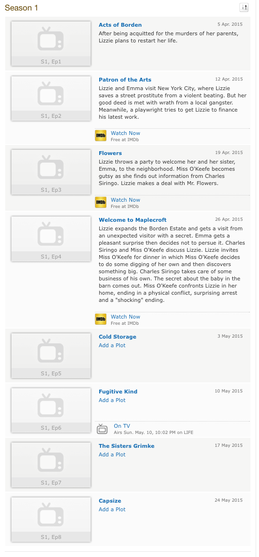Open Welcome to Maplecroft episode page

coord(133,220)
